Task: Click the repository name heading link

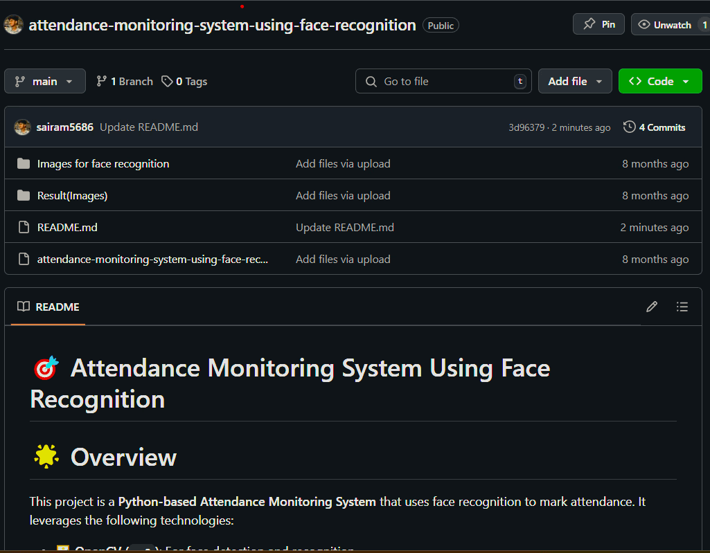Action: [222, 26]
